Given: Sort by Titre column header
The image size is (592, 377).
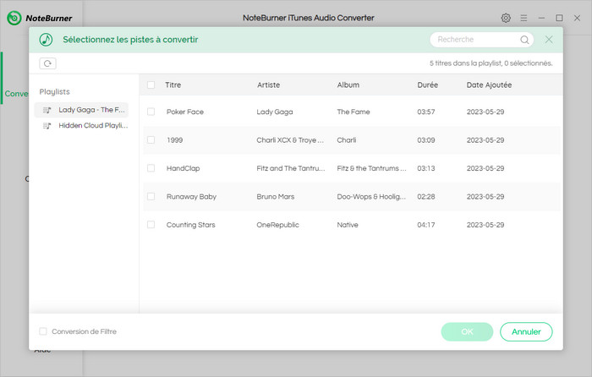Looking at the screenshot, I should click(173, 85).
